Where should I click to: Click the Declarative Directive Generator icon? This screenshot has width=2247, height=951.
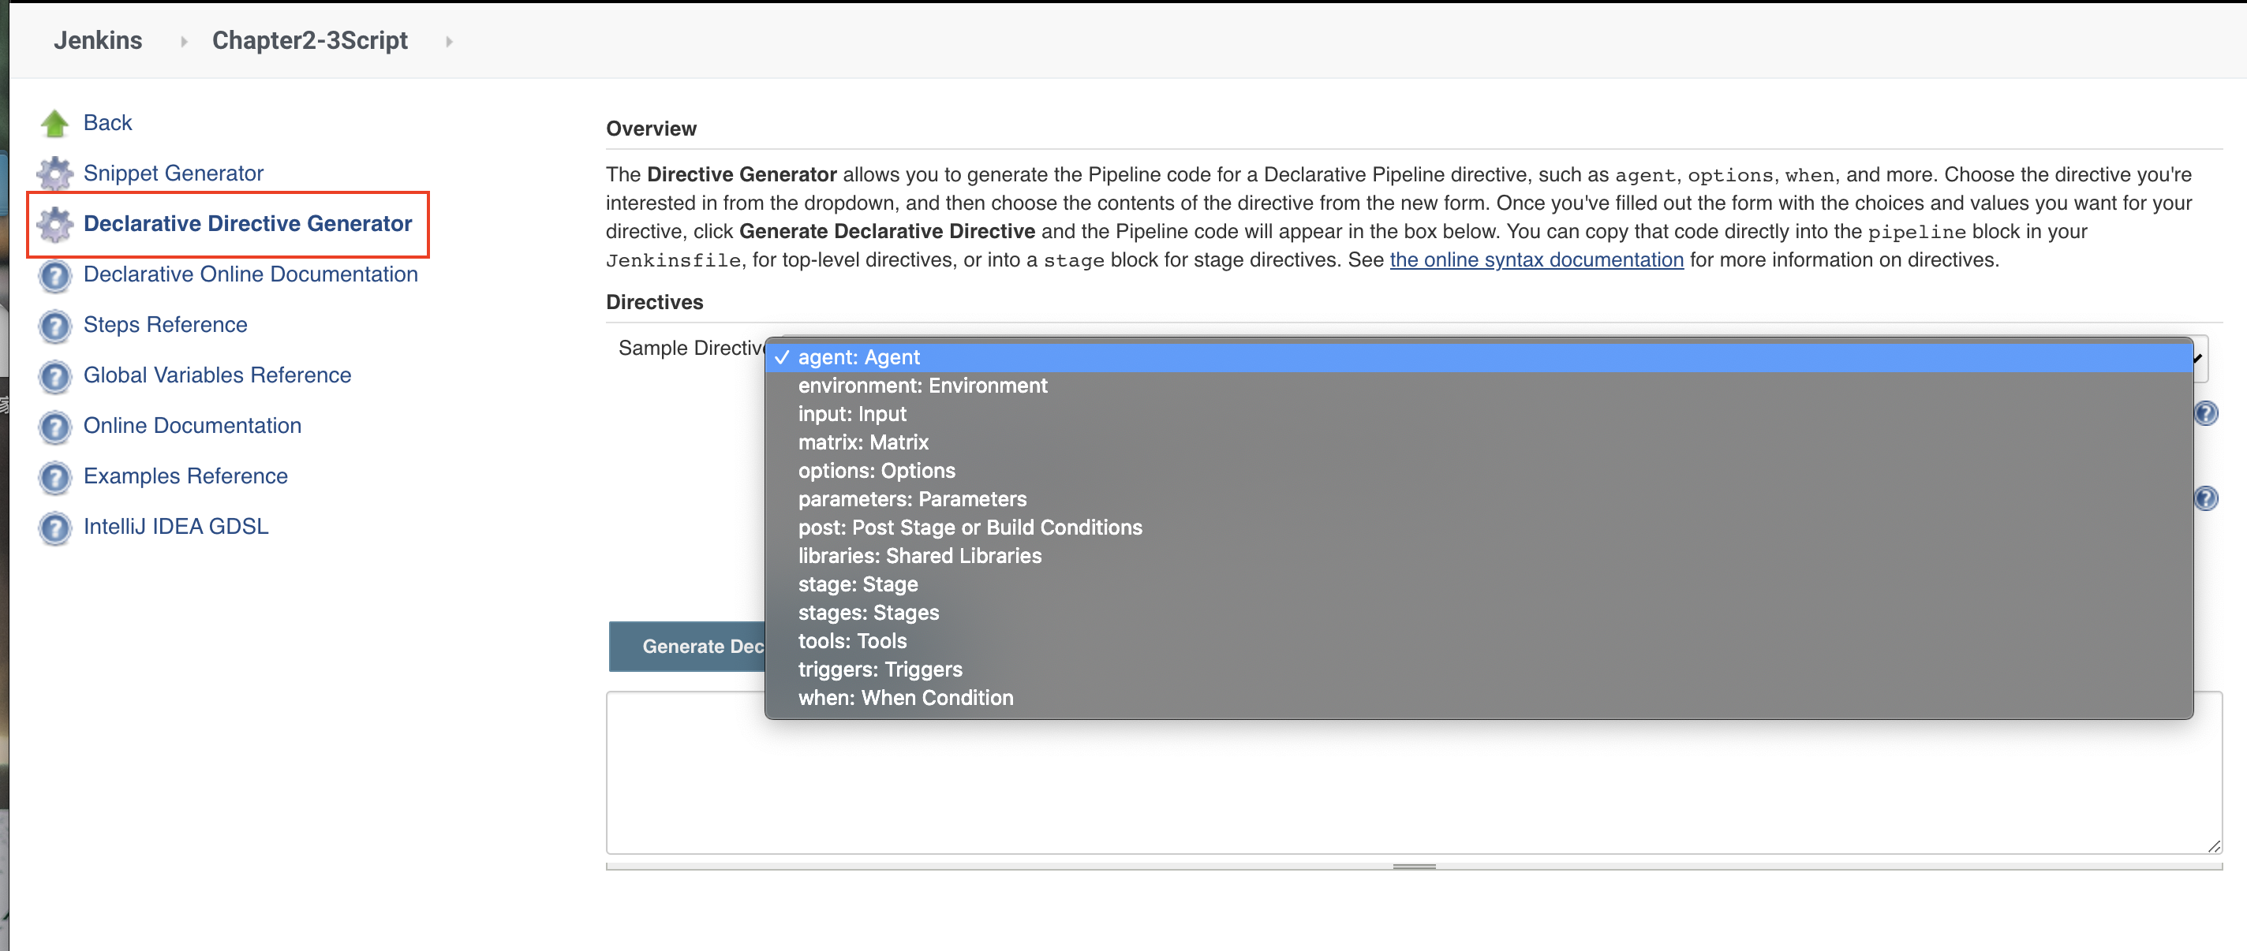[58, 222]
